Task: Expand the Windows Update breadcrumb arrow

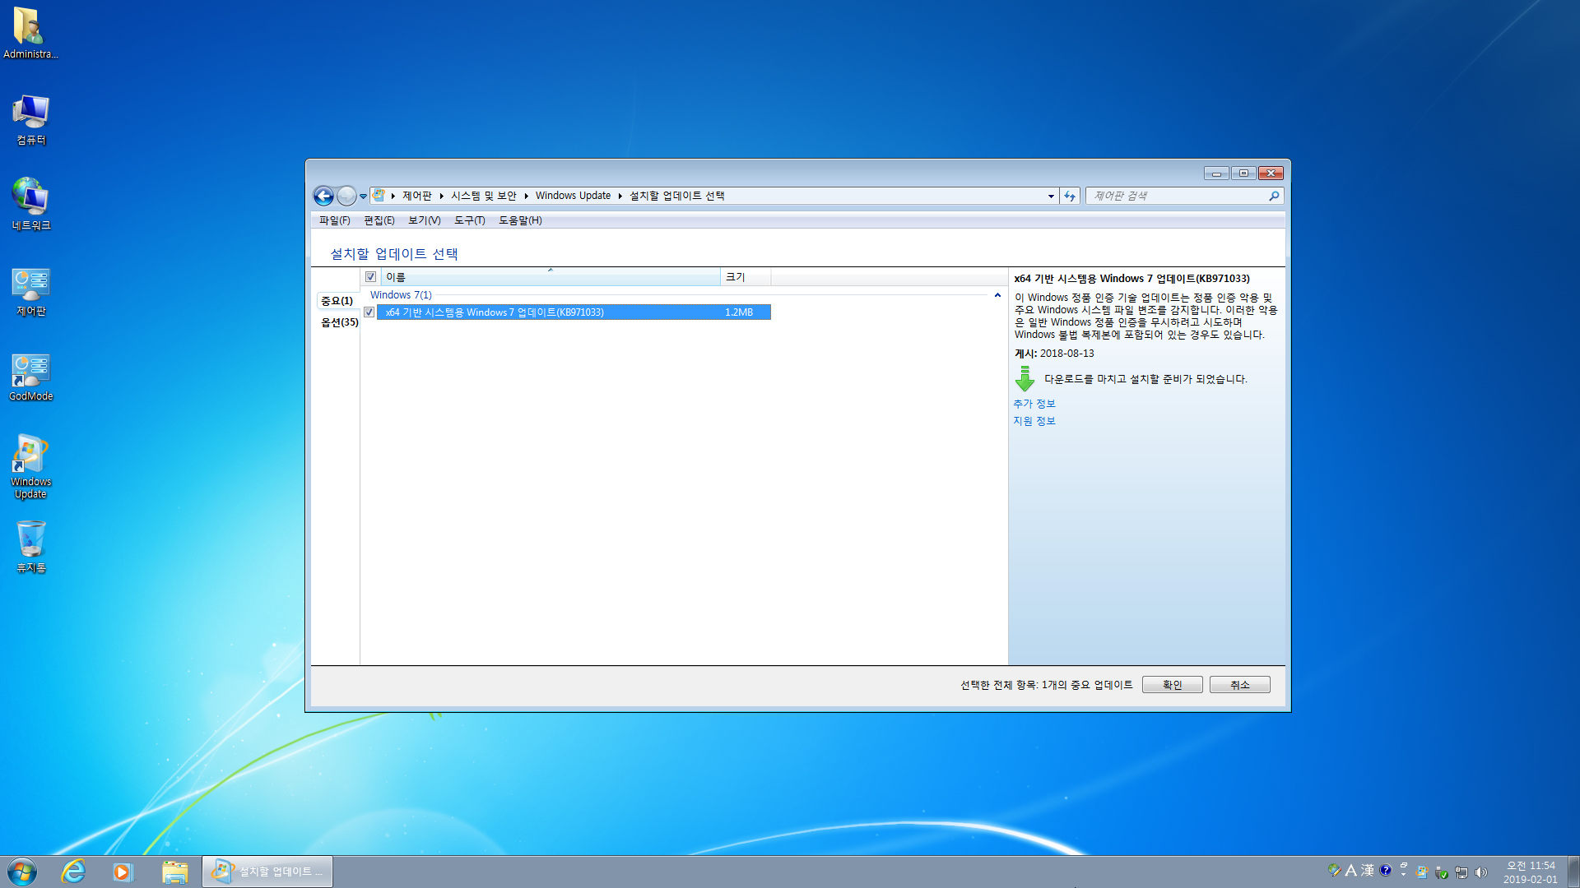Action: click(x=620, y=196)
